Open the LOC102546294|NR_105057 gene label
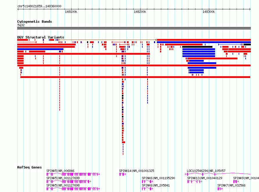Viewport: 259px width, 192px height. click(206, 171)
